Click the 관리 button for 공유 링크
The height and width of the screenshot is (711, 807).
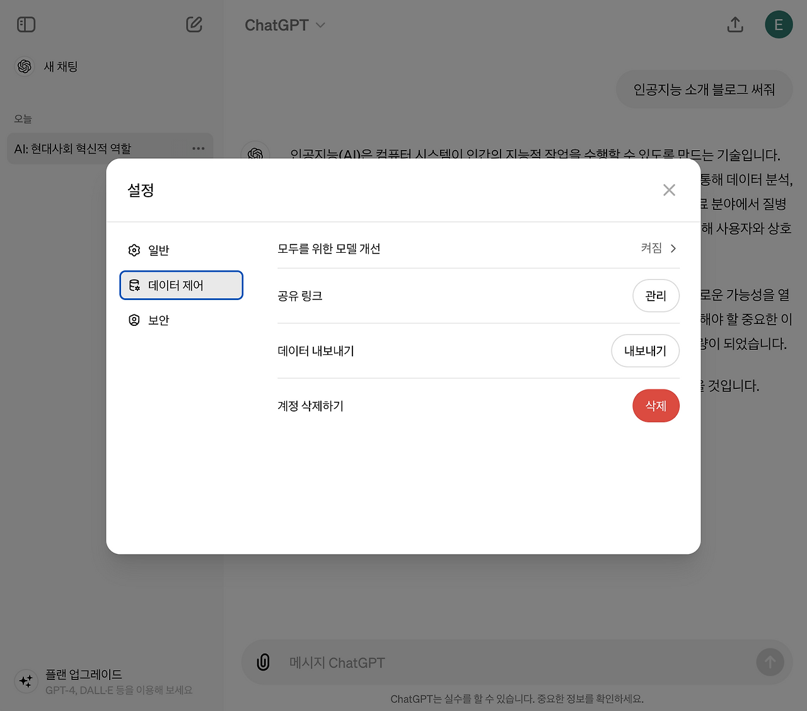(656, 296)
